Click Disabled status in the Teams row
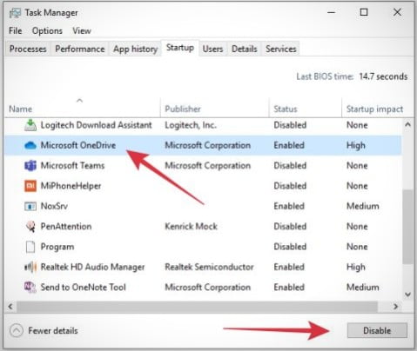Viewport: 417px width, 351px height. pos(290,166)
